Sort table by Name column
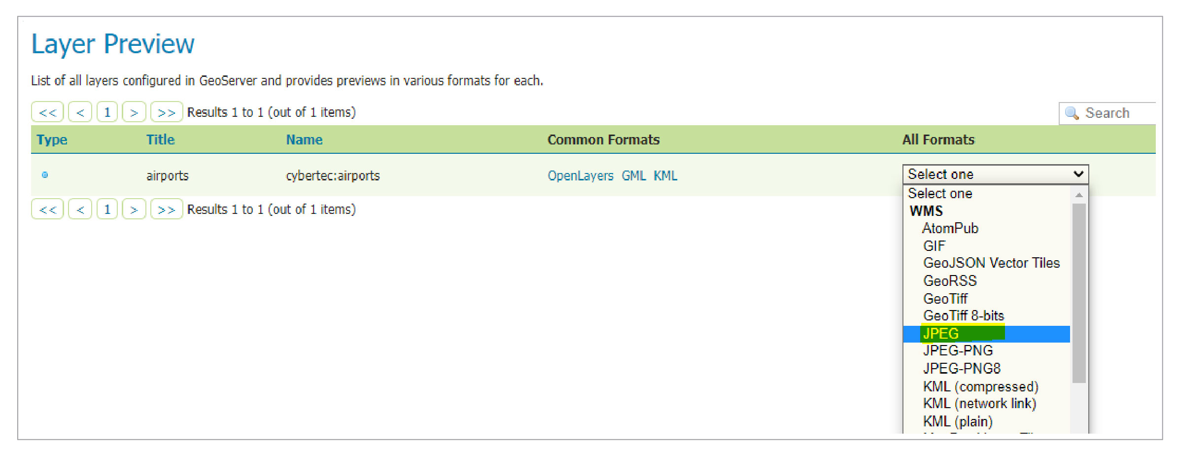This screenshot has height=452, width=1177. [x=304, y=140]
